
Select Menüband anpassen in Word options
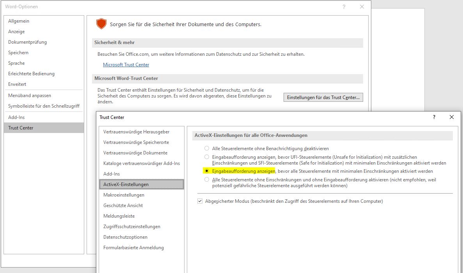point(30,96)
